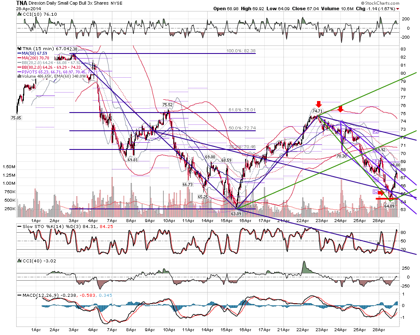This screenshot has width=420, height=335.
Task: Click the 69.81 price low label
Action: click(133, 160)
